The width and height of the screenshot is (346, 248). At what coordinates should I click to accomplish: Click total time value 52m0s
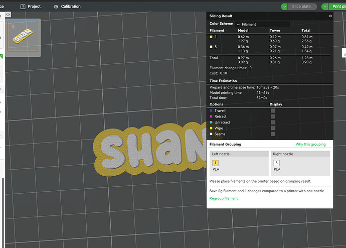coord(262,98)
